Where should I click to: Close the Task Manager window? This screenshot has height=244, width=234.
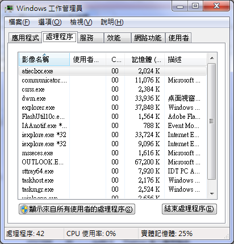pyautogui.click(x=216, y=6)
